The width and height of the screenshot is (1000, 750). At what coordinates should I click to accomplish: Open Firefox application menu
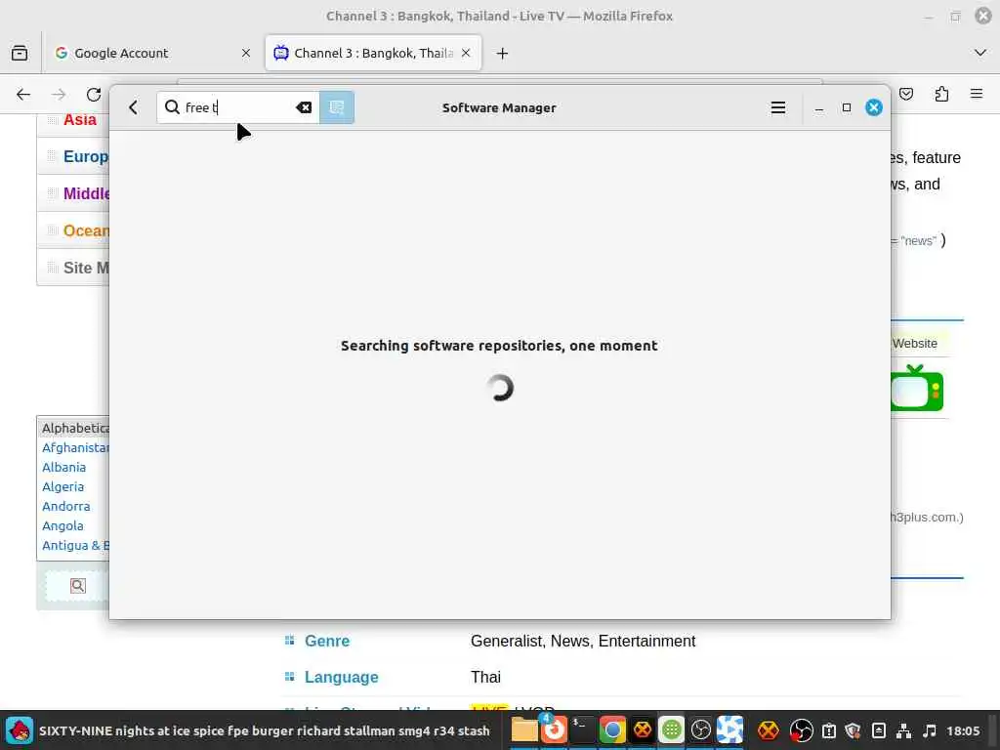pos(977,95)
